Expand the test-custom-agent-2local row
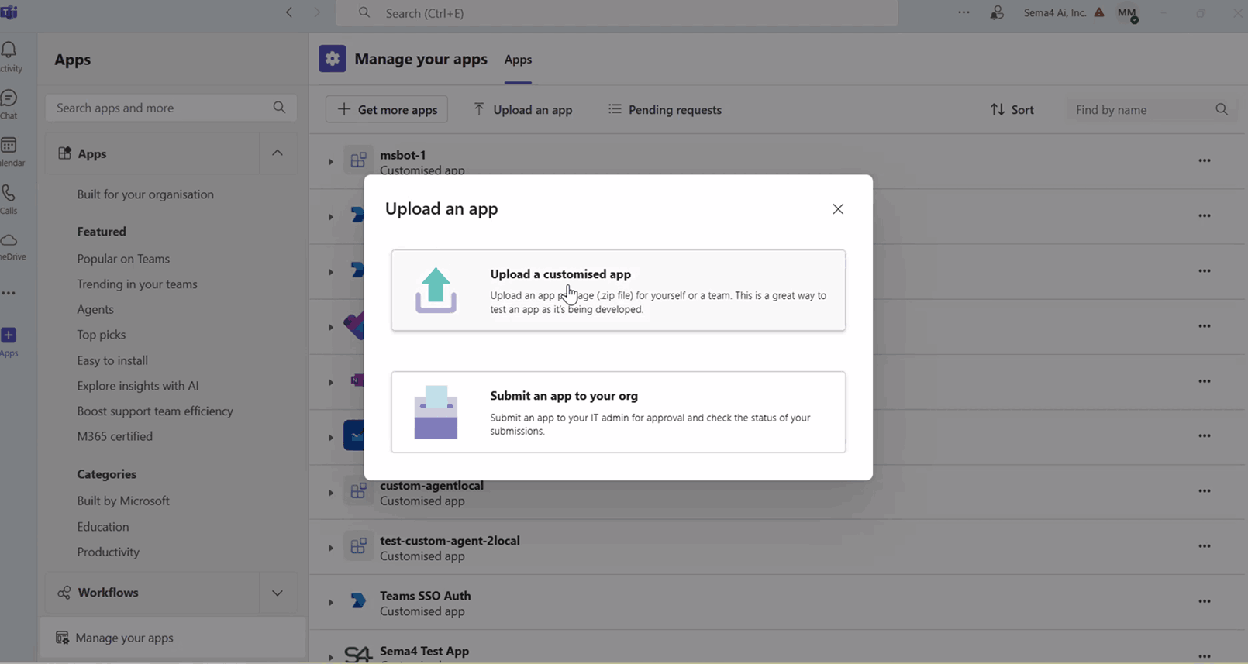The height and width of the screenshot is (664, 1248). coord(330,548)
